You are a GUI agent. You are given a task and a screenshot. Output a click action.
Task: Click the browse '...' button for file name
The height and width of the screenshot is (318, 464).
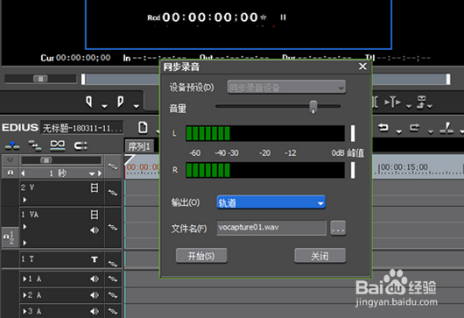[x=338, y=228]
